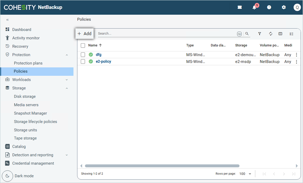Image resolution: width=303 pixels, height=183 pixels.
Task: Click the Add policy button
Action: (x=85, y=34)
